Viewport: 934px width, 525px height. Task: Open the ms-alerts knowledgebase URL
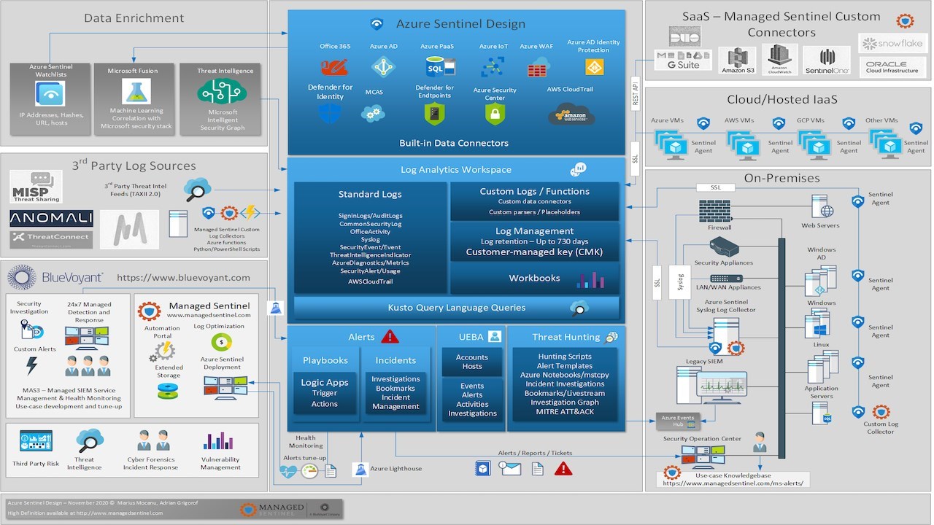(x=733, y=483)
